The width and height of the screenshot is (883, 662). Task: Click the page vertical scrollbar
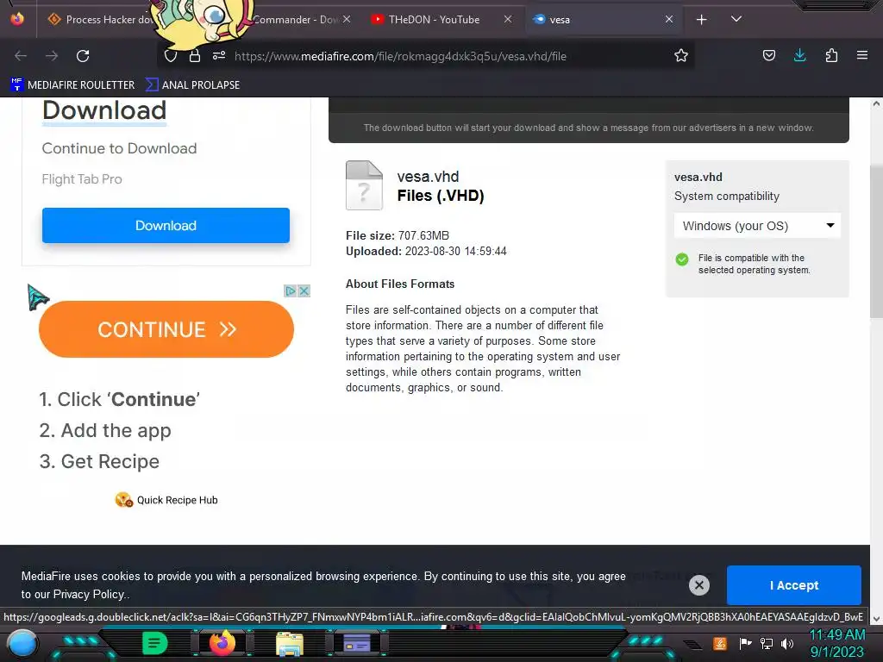tap(876, 242)
